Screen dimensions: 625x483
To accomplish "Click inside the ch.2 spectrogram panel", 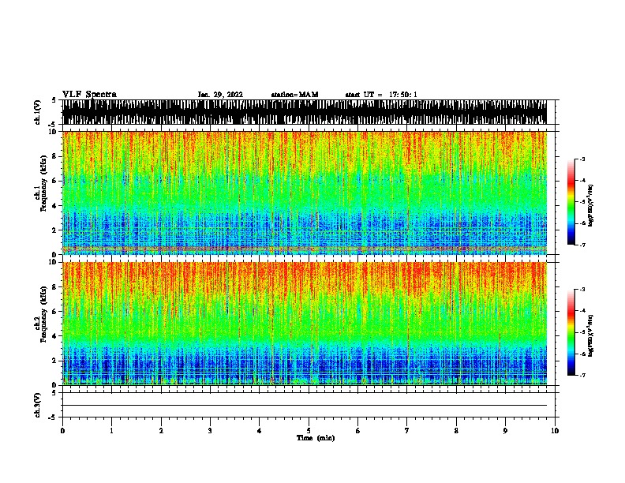I will click(x=305, y=324).
